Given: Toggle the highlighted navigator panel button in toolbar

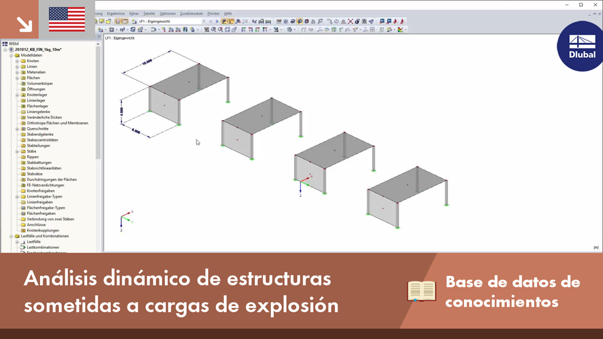Looking at the screenshot, I should pyautogui.click(x=118, y=22).
